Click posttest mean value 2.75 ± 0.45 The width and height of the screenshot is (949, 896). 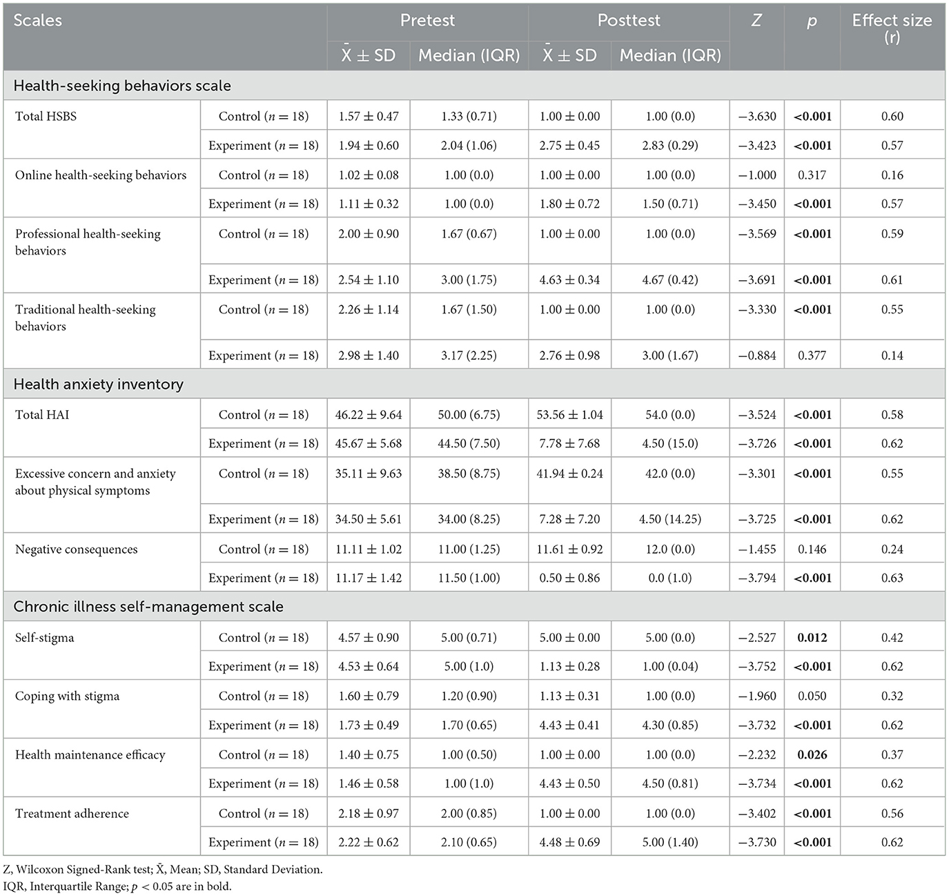[570, 146]
